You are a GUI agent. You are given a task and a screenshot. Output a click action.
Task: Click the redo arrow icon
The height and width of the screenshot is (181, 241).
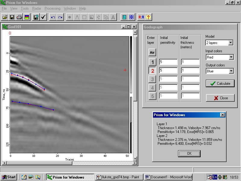(x=60, y=17)
